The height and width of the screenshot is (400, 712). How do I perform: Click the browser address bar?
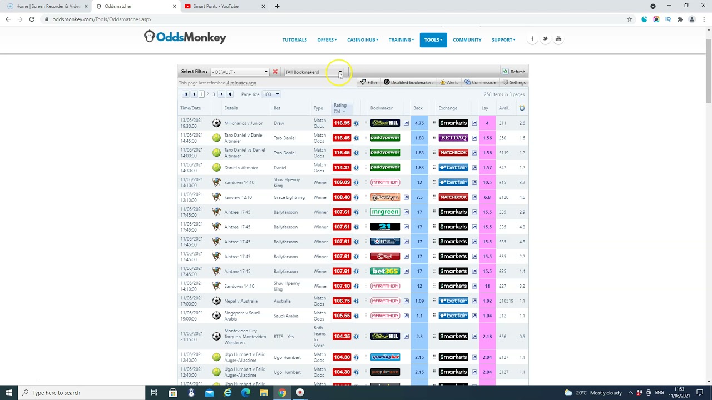tap(334, 19)
